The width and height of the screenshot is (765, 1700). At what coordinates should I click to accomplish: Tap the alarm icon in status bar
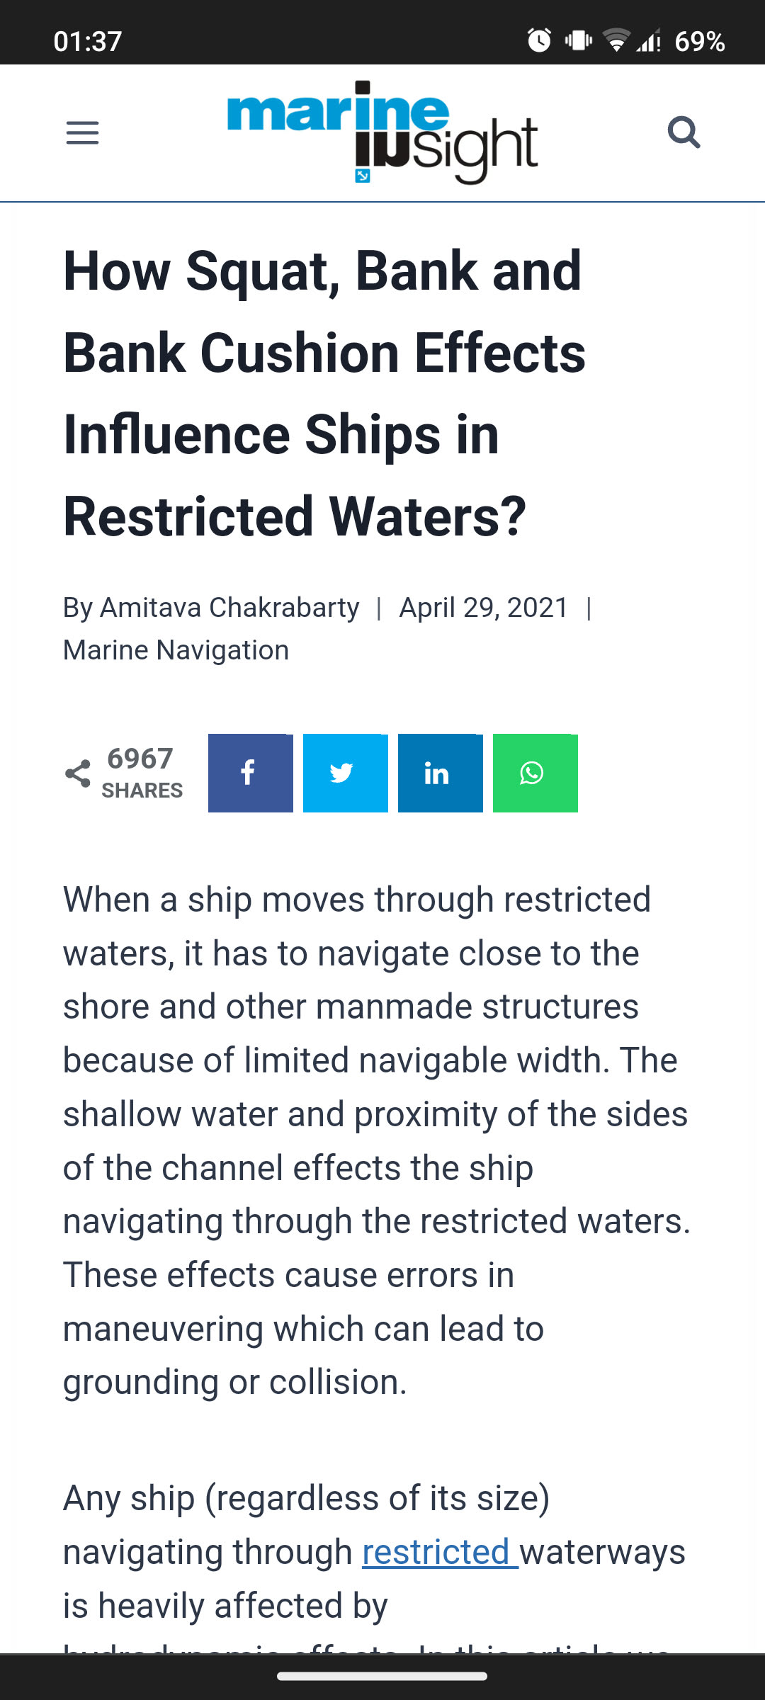click(x=539, y=40)
